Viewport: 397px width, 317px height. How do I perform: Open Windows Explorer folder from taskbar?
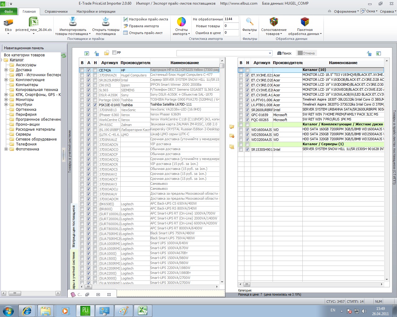46,310
